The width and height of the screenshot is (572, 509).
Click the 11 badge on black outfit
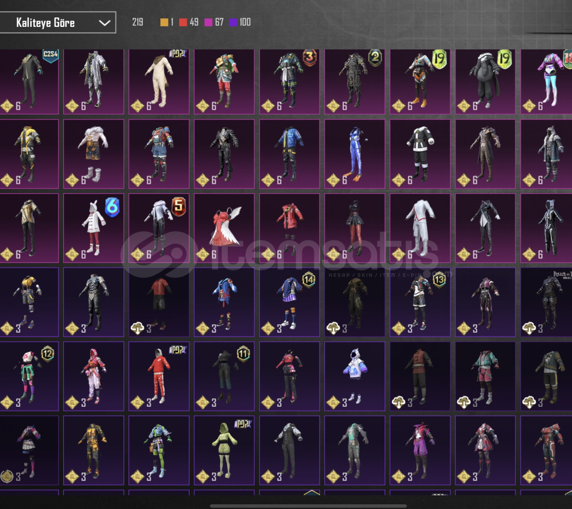click(x=243, y=353)
